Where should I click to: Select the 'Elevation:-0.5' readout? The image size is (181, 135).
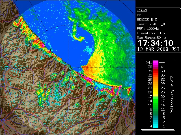pyautogui.click(x=151, y=33)
